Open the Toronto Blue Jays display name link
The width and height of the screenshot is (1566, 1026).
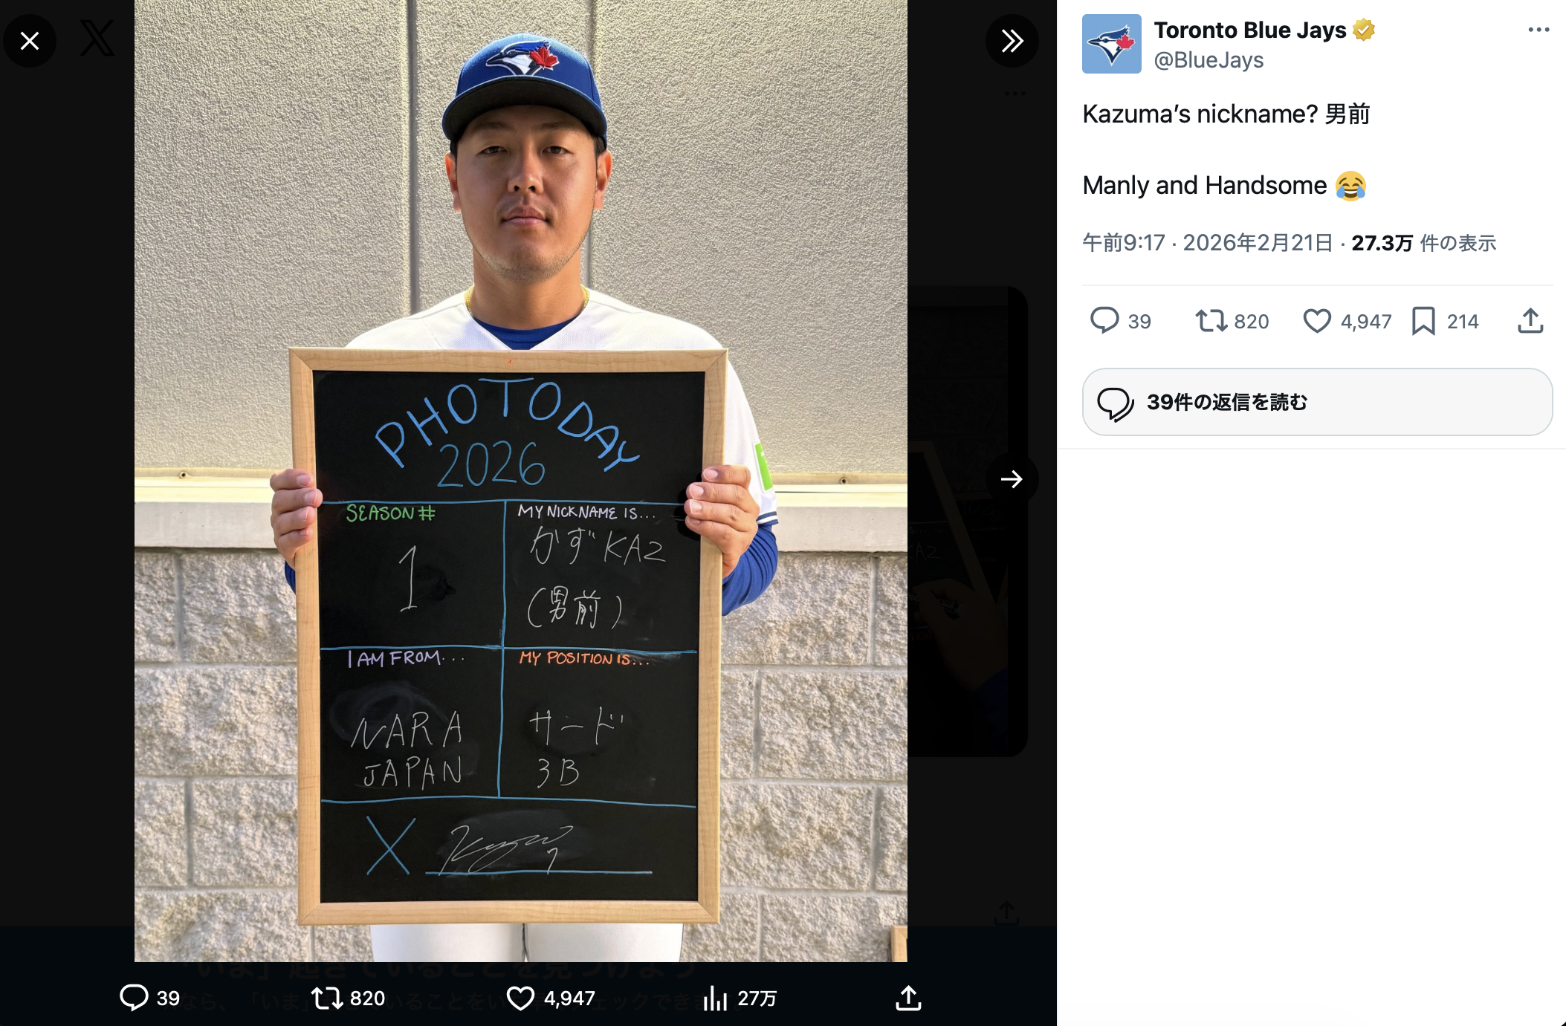pyautogui.click(x=1249, y=30)
